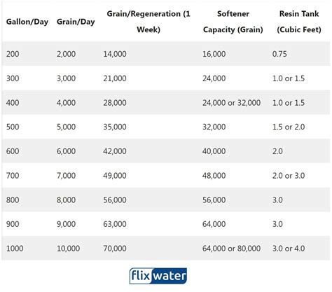Click the Grain/Regeneration (1 Week) header
This screenshot has width=332, height=292.
148,22
